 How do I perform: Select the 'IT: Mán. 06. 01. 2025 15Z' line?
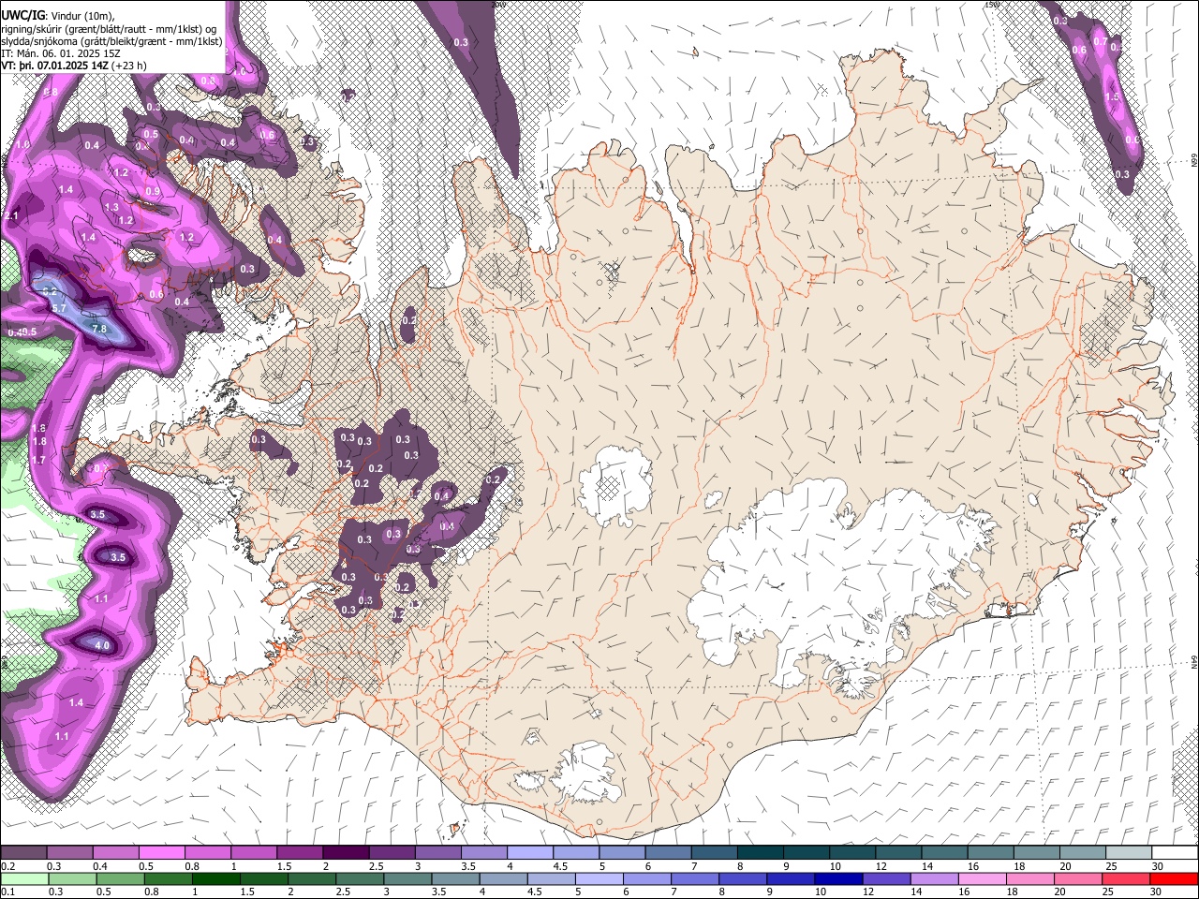coord(60,53)
